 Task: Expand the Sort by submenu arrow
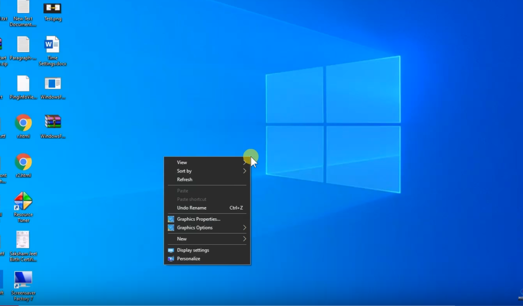[245, 171]
